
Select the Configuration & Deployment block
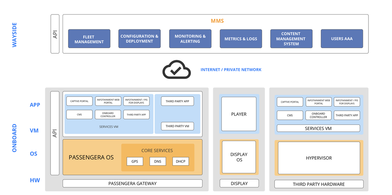coord(140,39)
